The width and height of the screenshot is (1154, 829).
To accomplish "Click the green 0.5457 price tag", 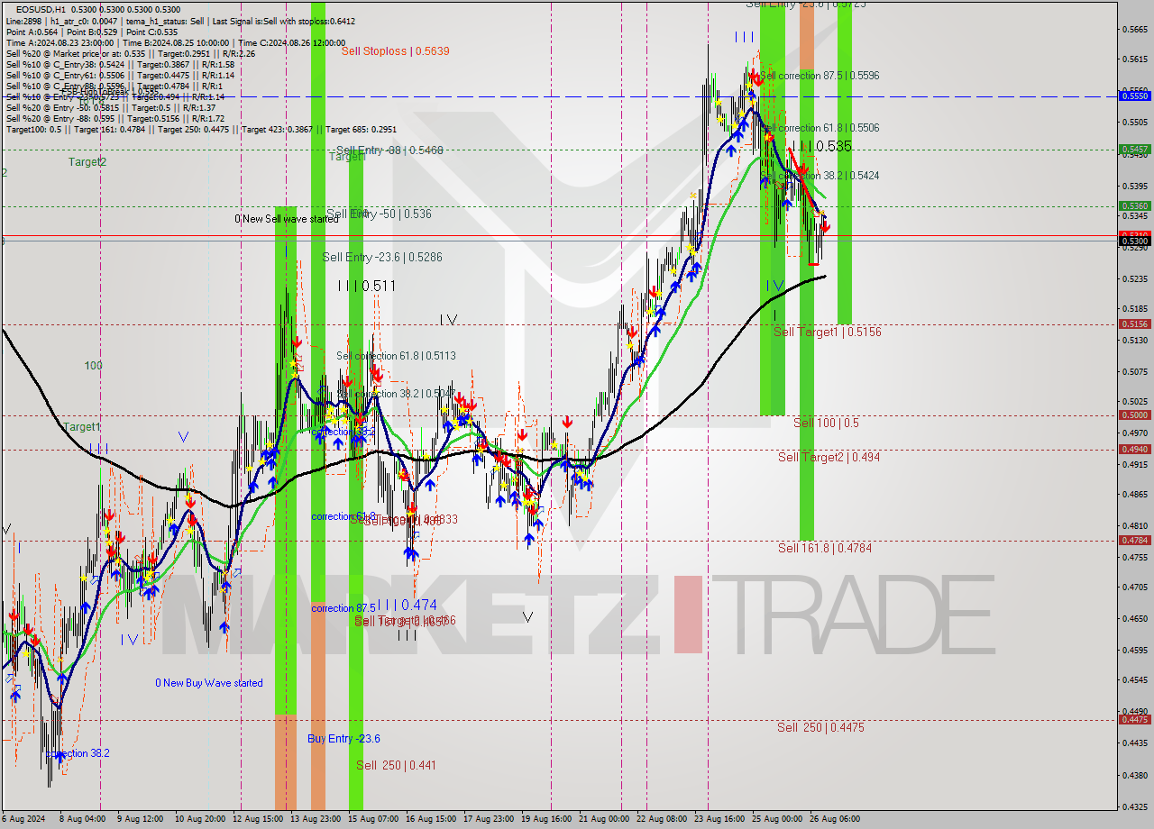I will click(1134, 149).
